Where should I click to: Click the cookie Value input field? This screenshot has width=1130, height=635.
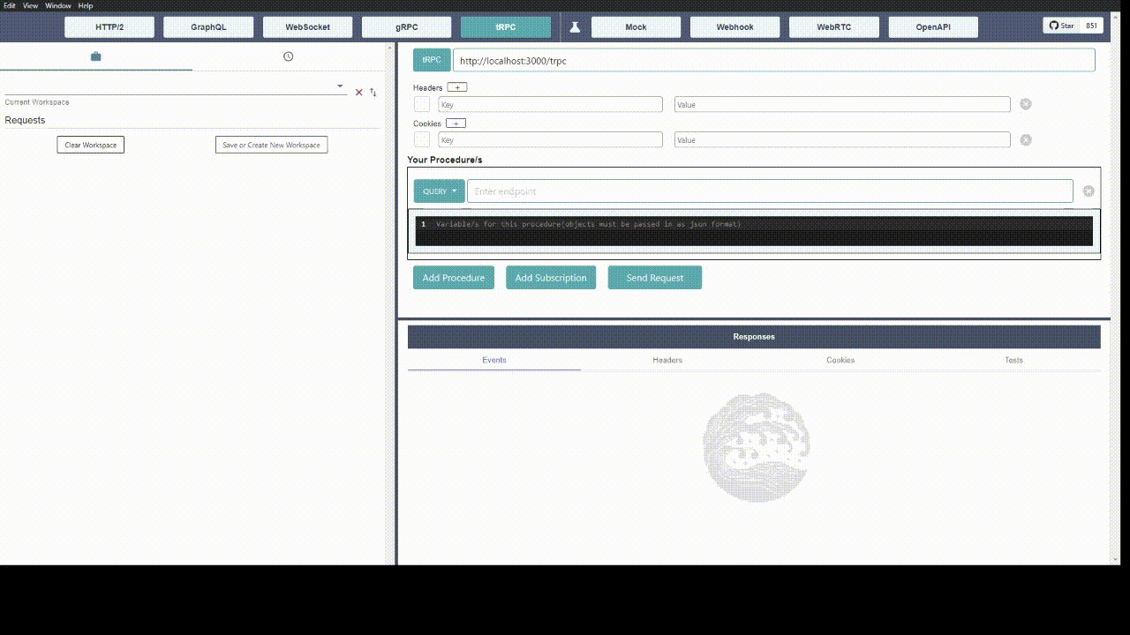point(842,139)
